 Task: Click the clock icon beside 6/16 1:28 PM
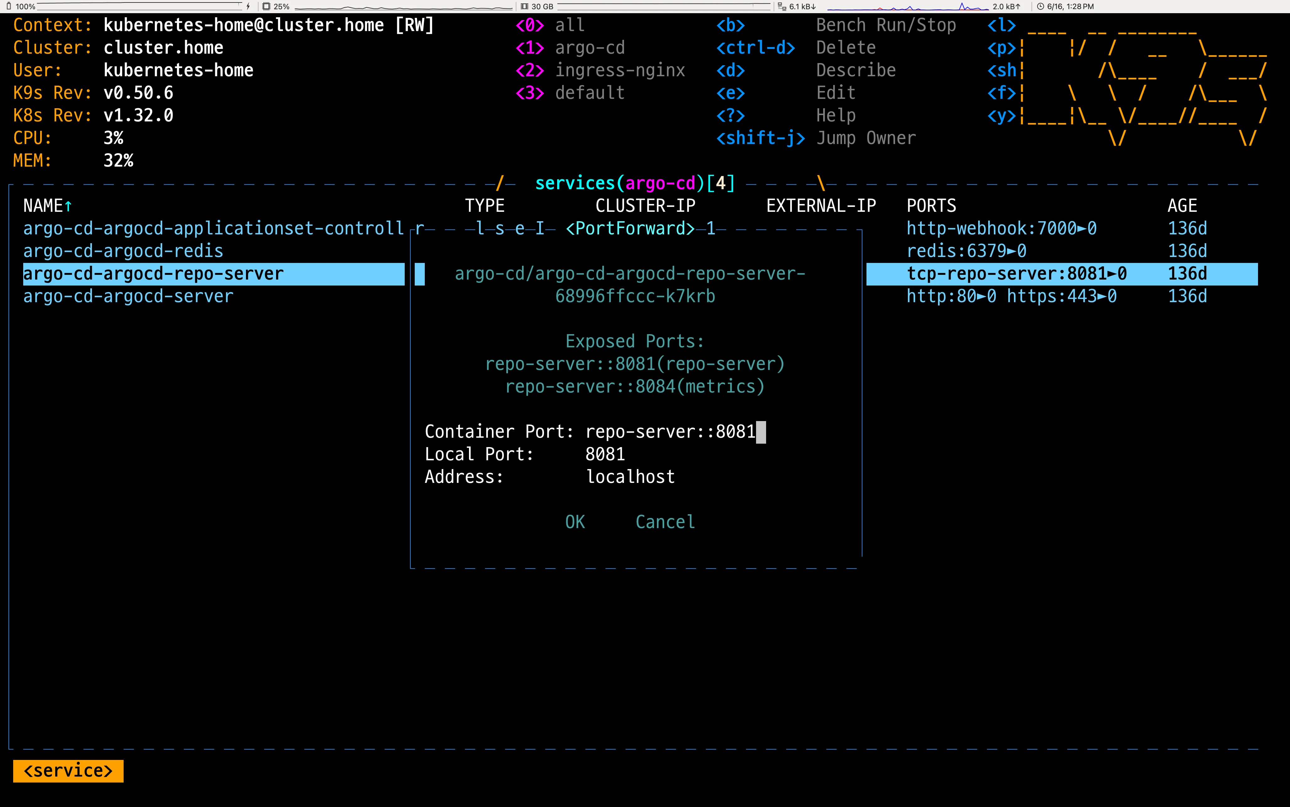(1040, 6)
